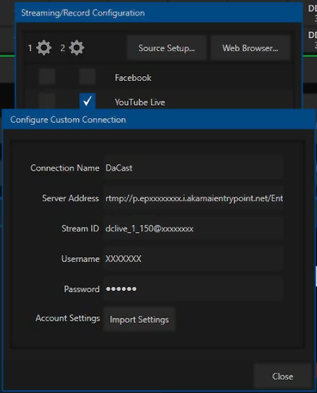Click Import Settings button
Viewport: 317px width, 393px height.
coord(139,319)
